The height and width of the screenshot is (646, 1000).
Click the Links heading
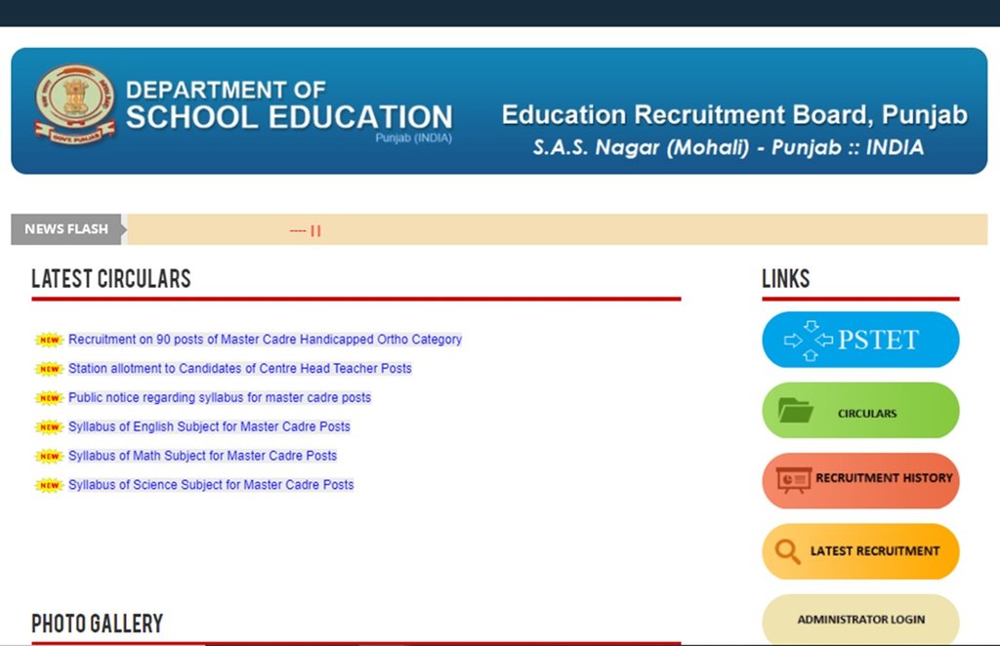(786, 279)
